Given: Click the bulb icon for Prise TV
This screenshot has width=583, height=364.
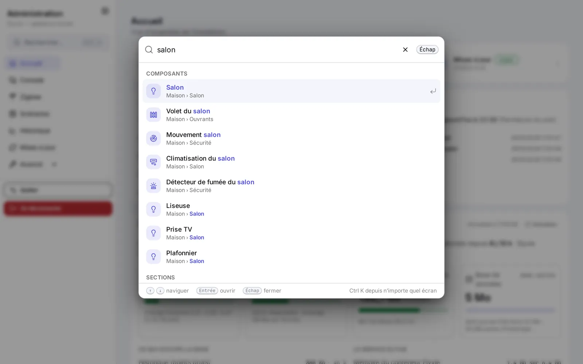Looking at the screenshot, I should (153, 233).
